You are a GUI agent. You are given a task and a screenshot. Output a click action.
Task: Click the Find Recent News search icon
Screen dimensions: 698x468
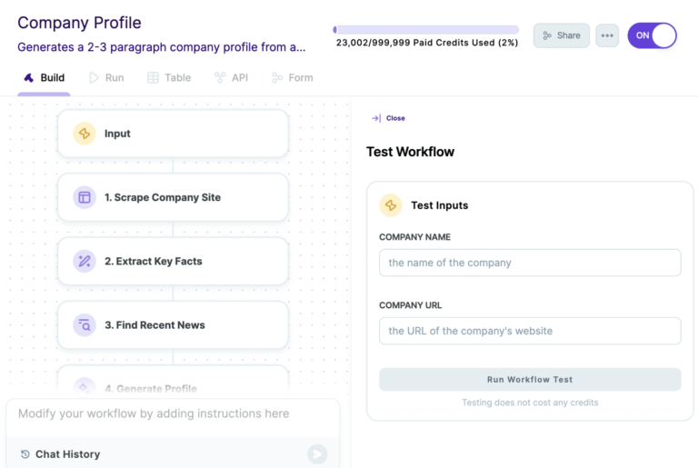(85, 324)
